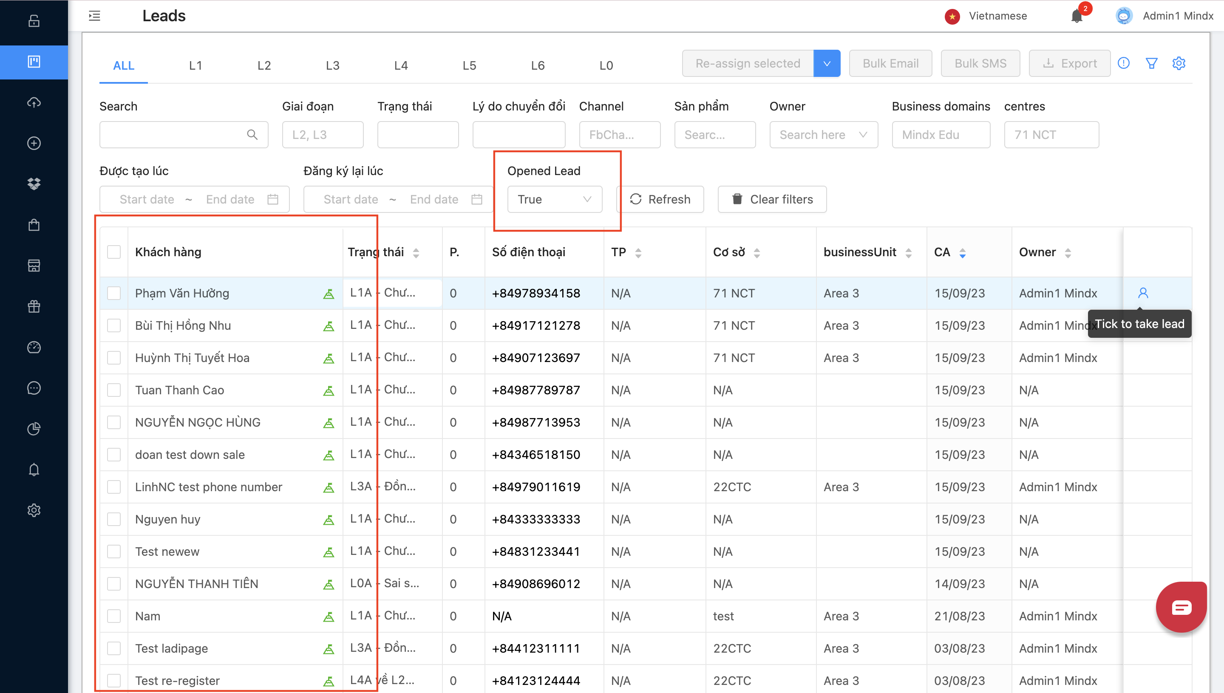Check the box for Bùi Thị Hồng Nhu
Viewport: 1224px width, 693px height.
coord(114,325)
